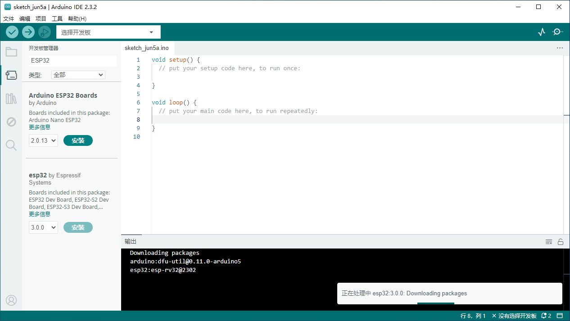570x321 pixels.
Task: Open the 编辑 menu
Action: (25, 19)
